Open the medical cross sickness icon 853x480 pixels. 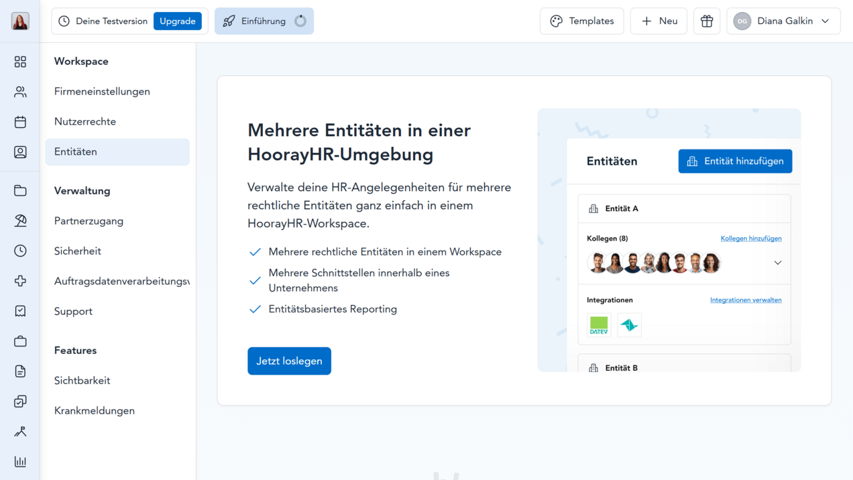[x=20, y=281]
